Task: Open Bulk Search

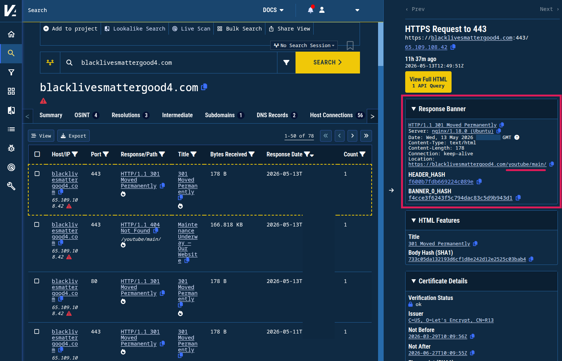Action: click(x=240, y=29)
